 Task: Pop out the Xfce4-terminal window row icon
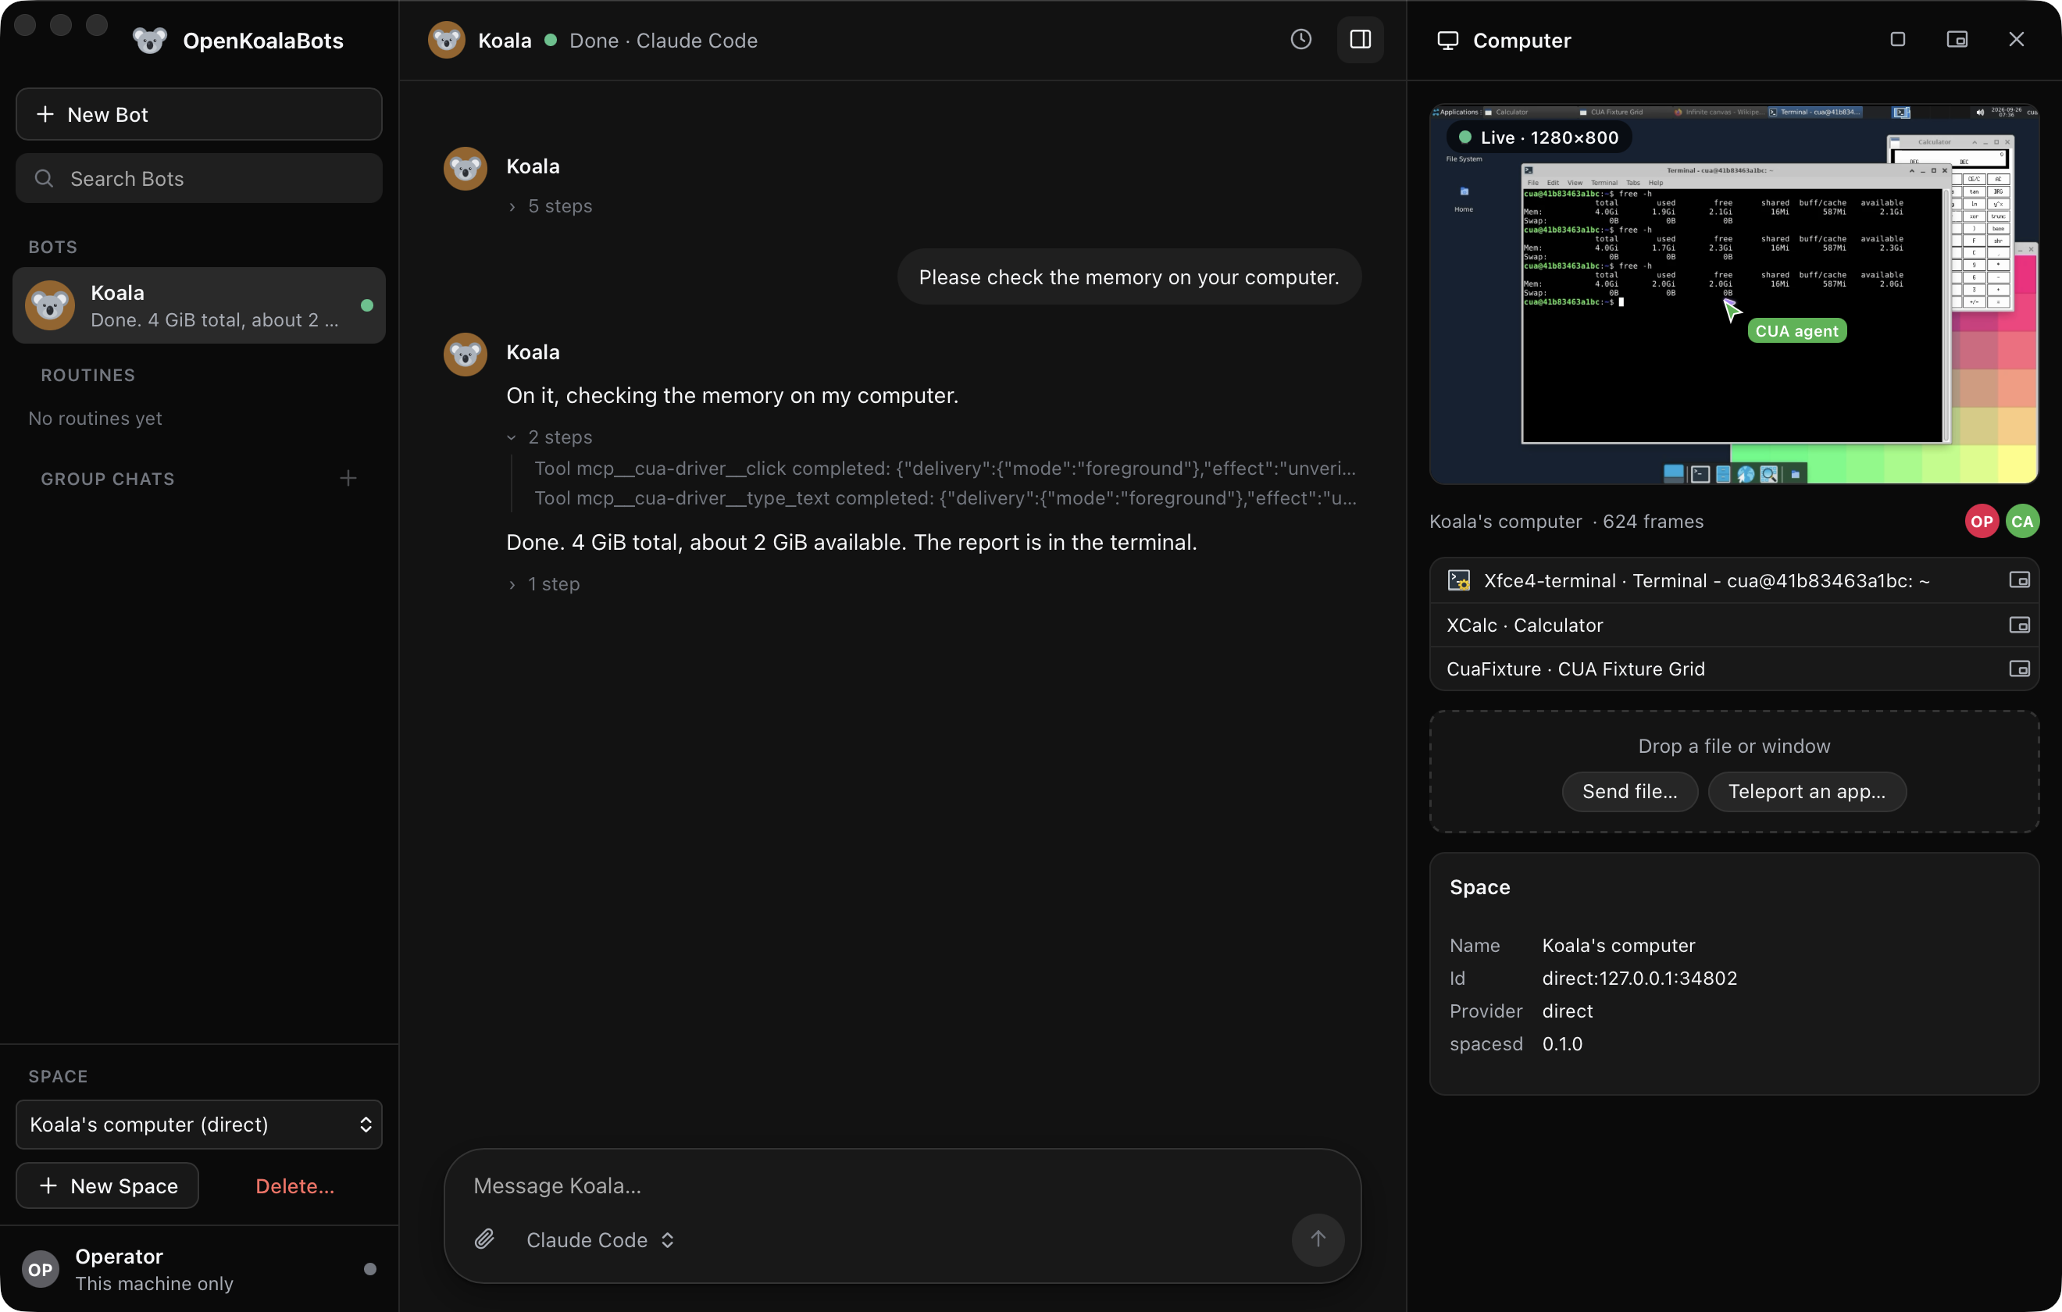[x=2019, y=579]
